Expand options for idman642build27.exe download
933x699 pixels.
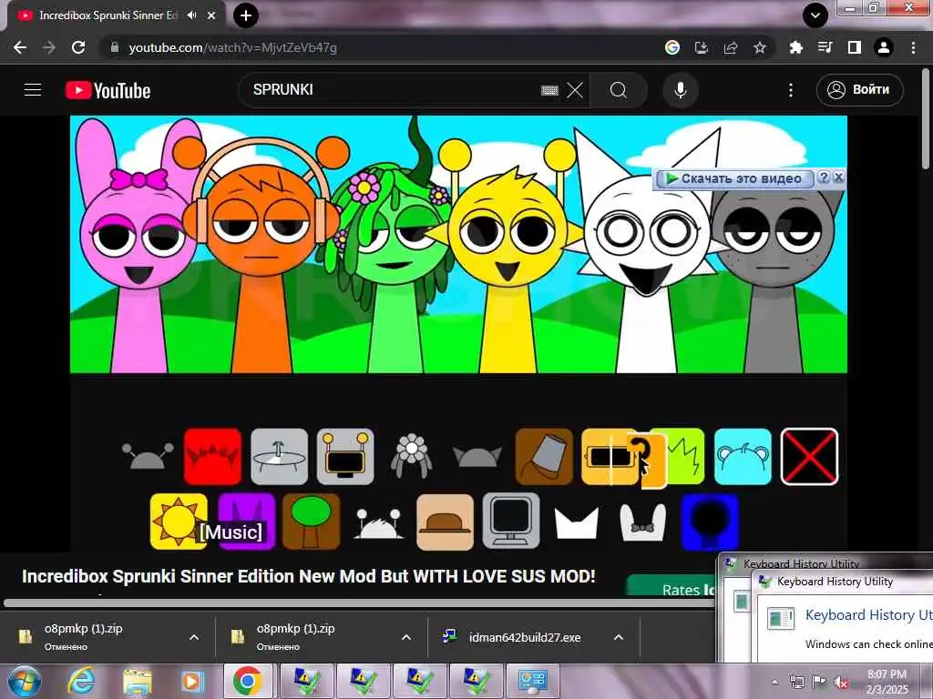tap(619, 637)
